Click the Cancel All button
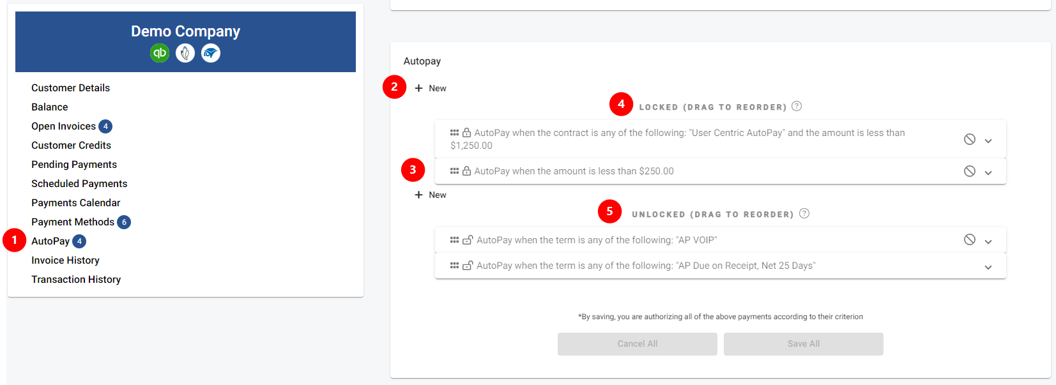Image resolution: width=1056 pixels, height=385 pixels. tap(637, 343)
